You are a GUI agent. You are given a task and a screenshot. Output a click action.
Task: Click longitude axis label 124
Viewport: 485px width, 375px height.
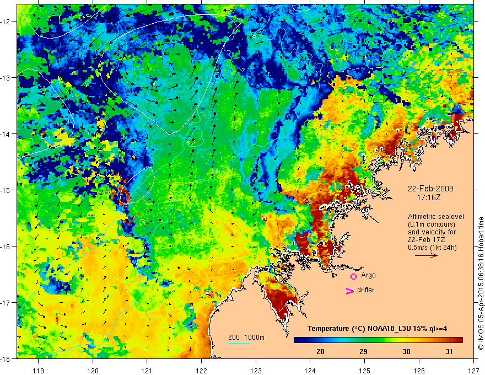310,371
